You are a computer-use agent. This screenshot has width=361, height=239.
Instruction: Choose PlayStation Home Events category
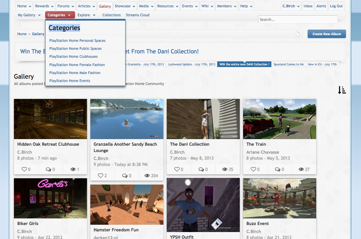coord(69,81)
